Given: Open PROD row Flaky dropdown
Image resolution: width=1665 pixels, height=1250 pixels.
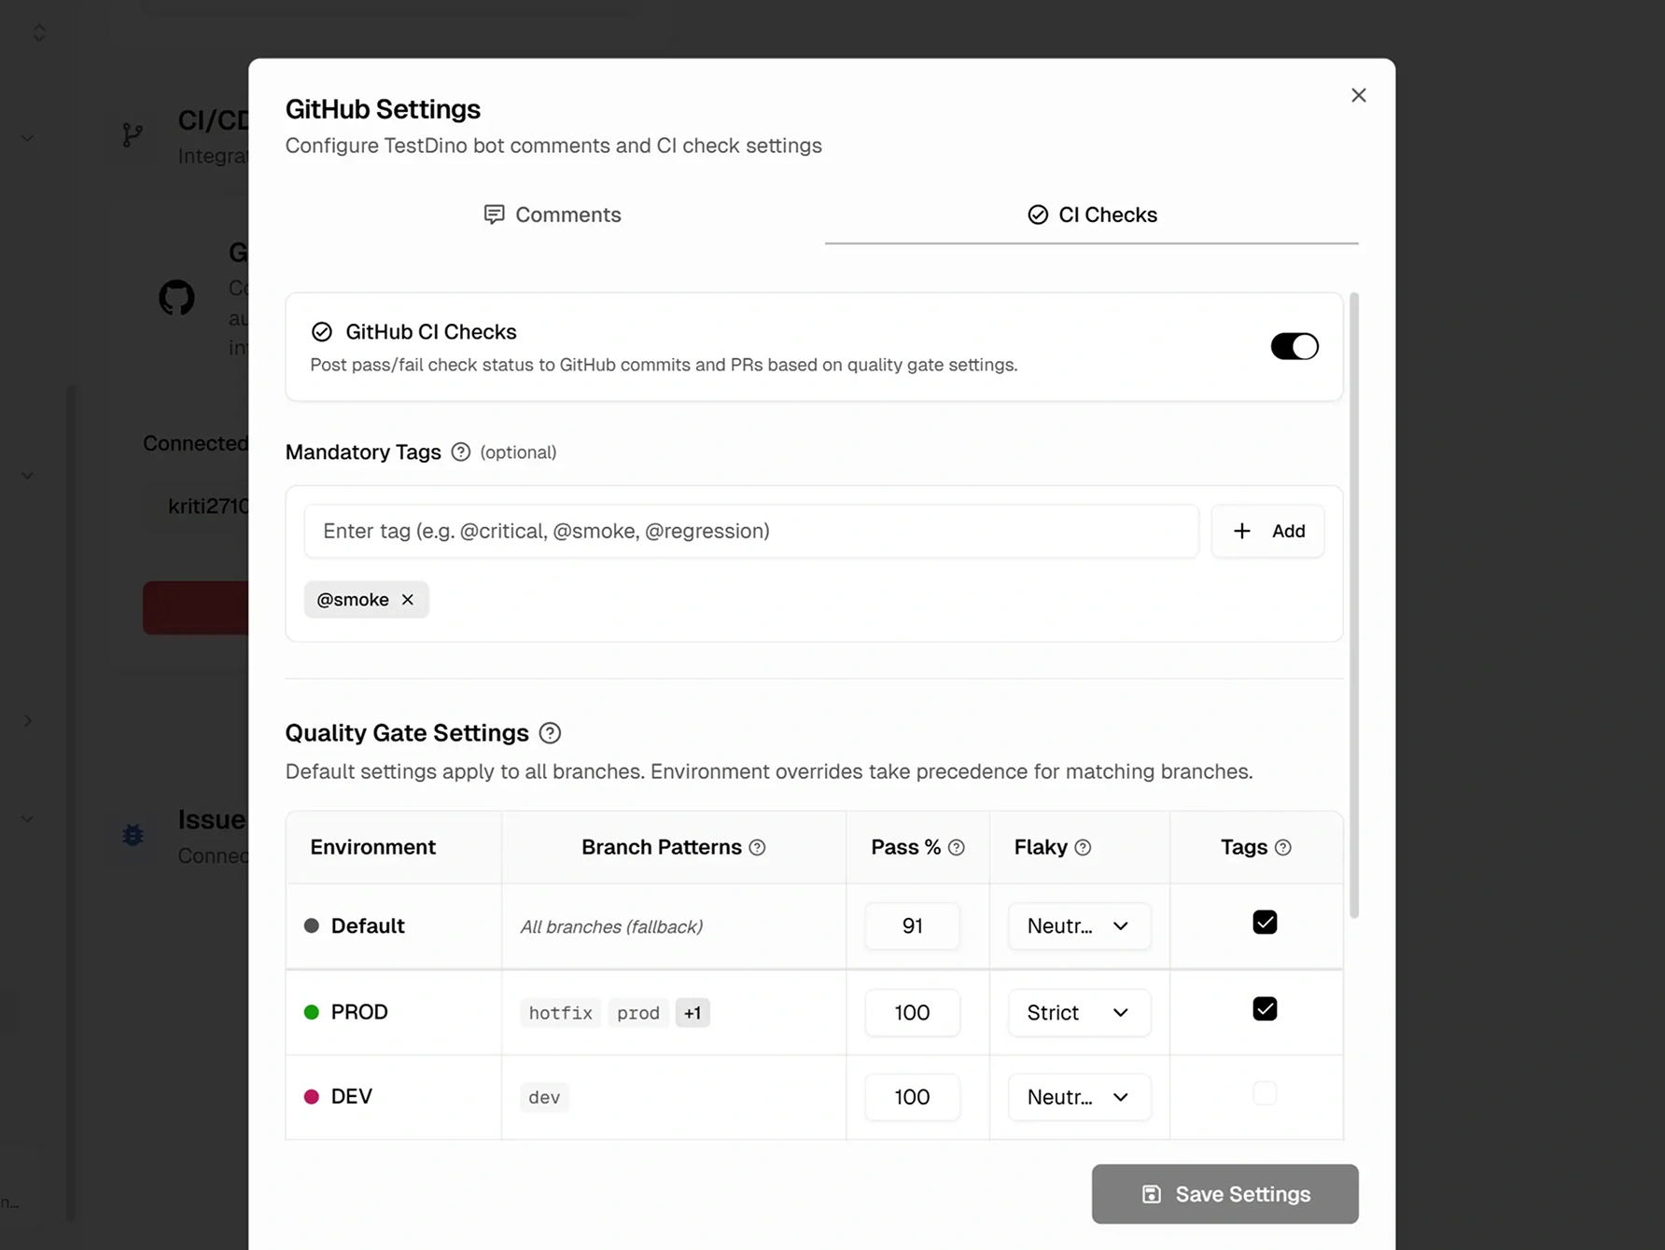Looking at the screenshot, I should [1079, 1013].
